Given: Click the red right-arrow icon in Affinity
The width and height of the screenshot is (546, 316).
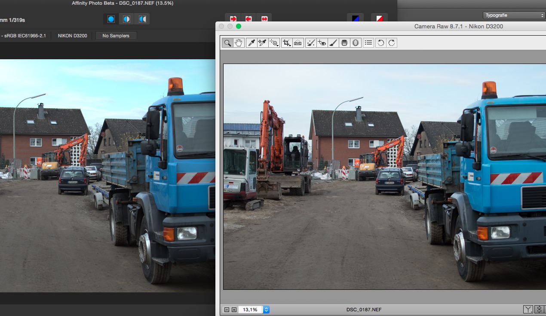Looking at the screenshot, I should point(233,18).
